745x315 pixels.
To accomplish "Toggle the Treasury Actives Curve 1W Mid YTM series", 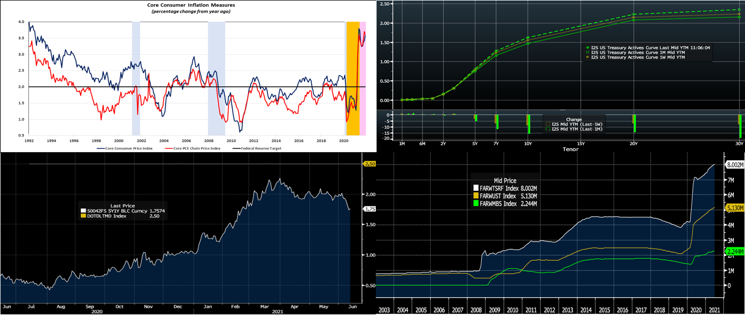I will 637,58.
